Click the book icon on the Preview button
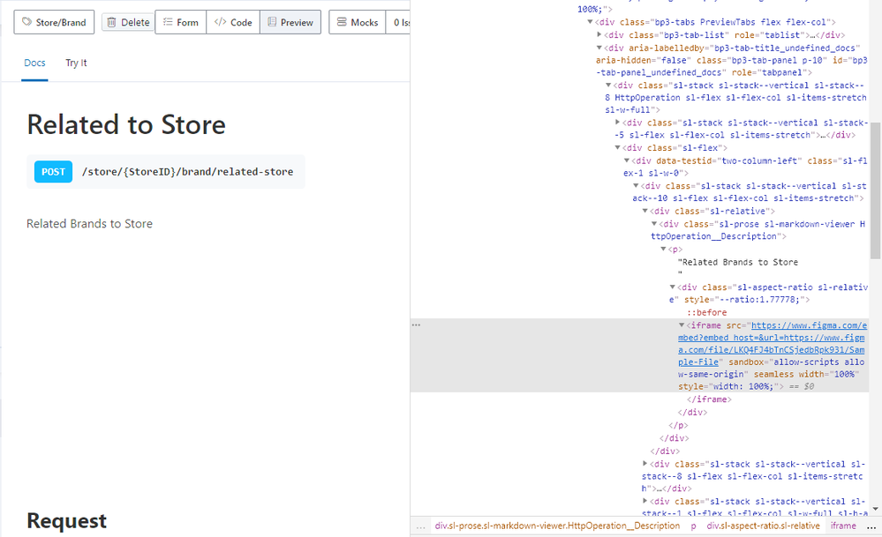This screenshot has width=882, height=537. point(271,22)
